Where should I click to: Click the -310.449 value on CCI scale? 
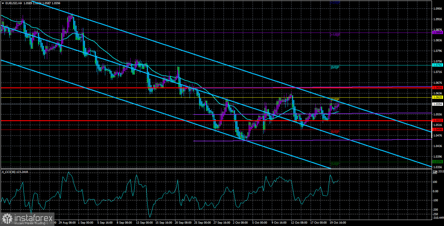click(x=438, y=218)
